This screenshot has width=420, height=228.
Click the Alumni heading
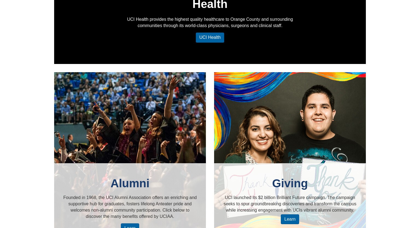coord(130,183)
